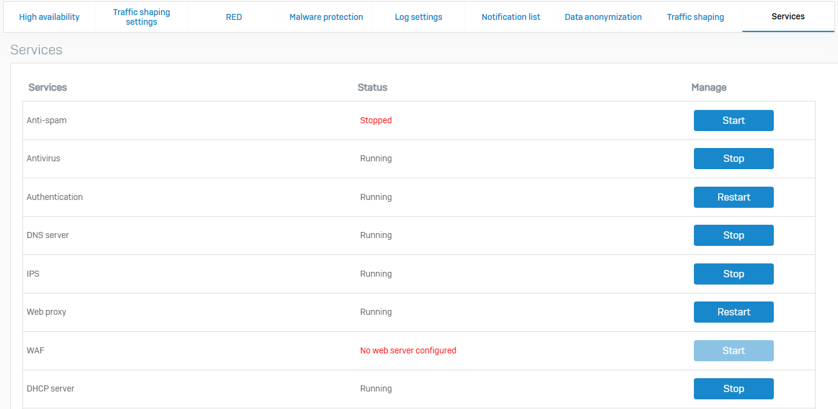
Task: Stop the IPS service
Action: point(733,274)
